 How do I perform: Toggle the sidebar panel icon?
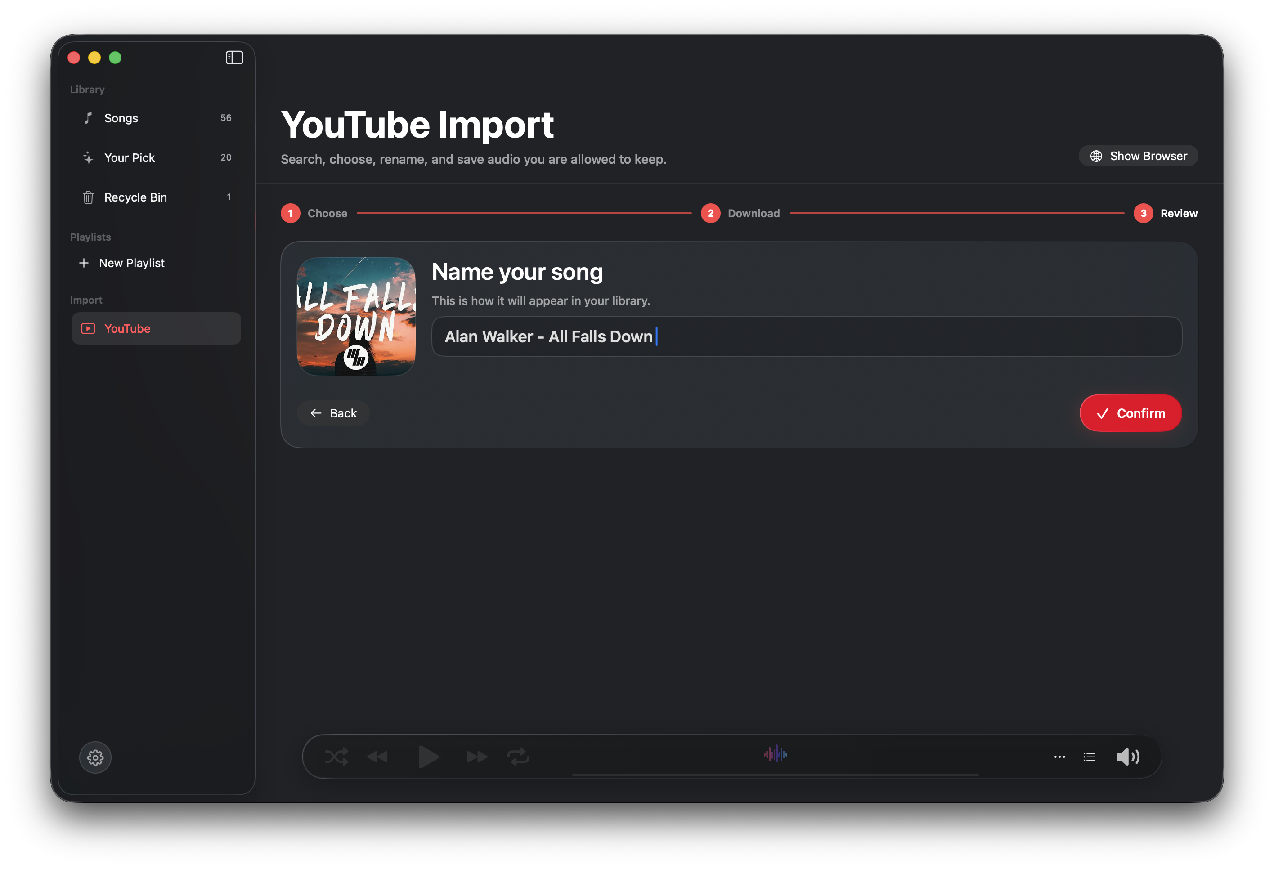tap(234, 58)
